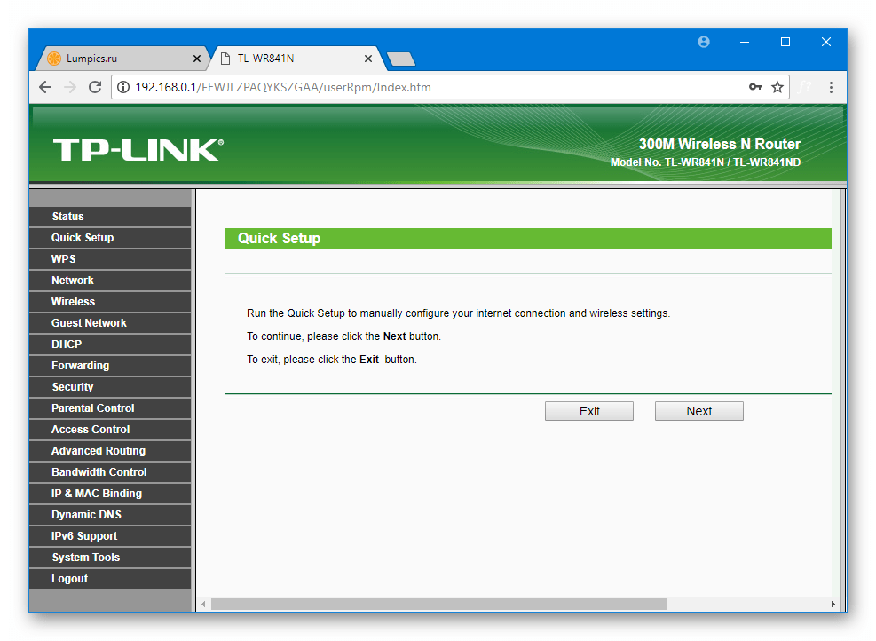Click 'To exit' instruction line
The image size is (876, 641).
click(x=332, y=360)
